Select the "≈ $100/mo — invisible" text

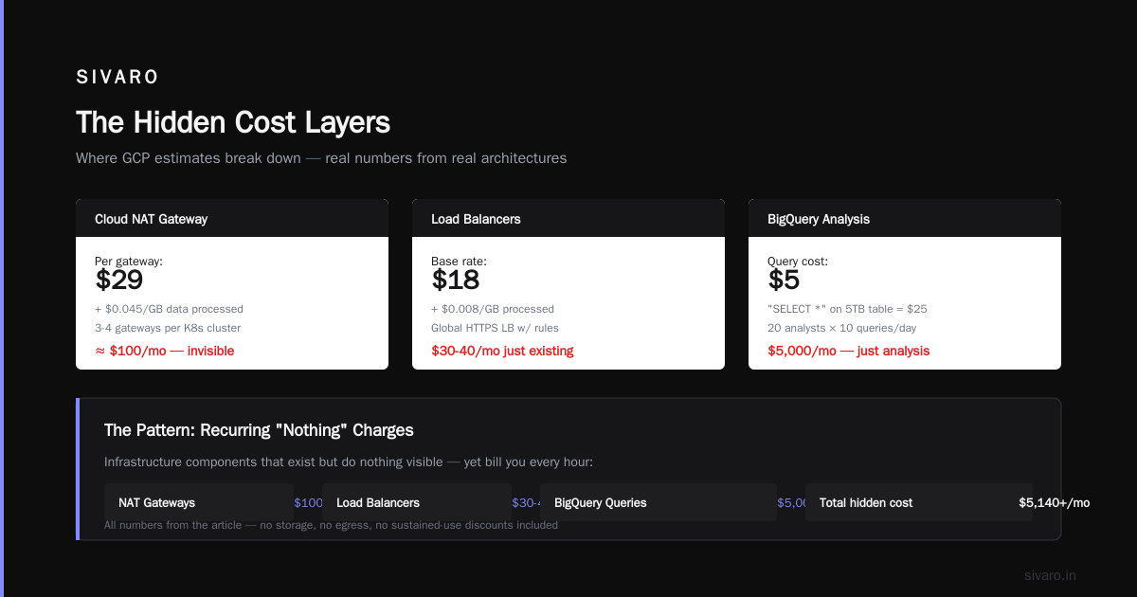[x=164, y=351]
